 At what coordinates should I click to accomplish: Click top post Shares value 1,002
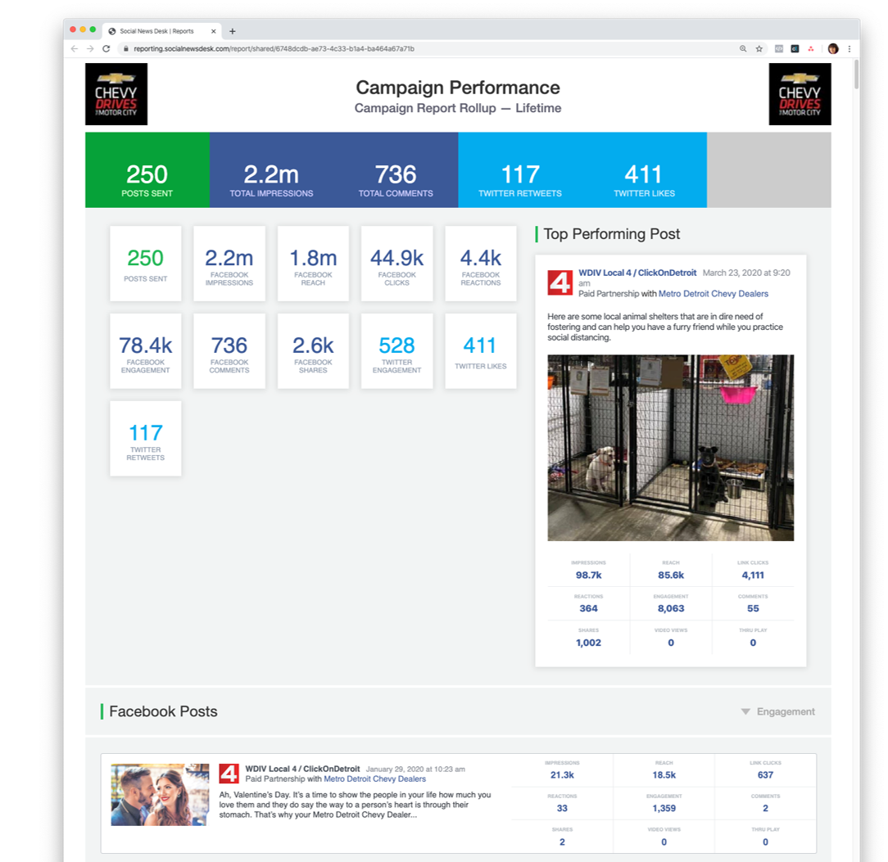click(588, 643)
